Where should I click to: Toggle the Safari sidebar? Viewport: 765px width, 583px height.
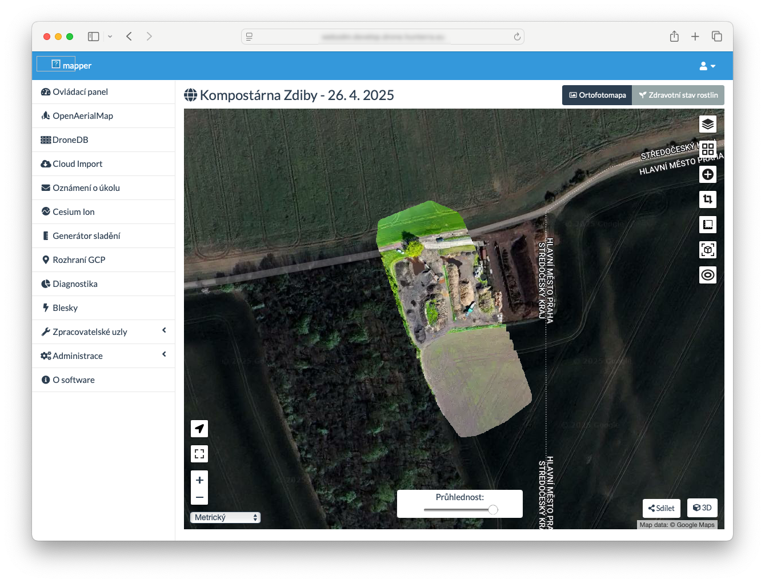click(94, 37)
